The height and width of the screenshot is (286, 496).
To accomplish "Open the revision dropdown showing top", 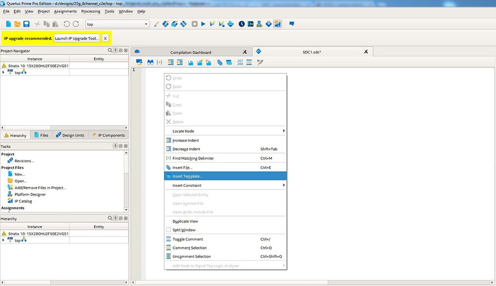I will pyautogui.click(x=147, y=23).
